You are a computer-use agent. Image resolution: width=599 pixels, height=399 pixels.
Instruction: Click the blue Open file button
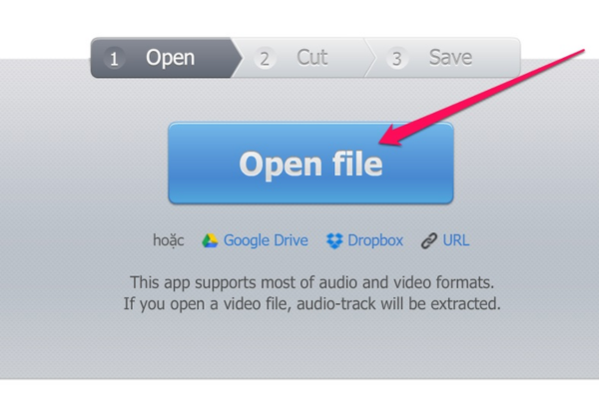(x=310, y=163)
